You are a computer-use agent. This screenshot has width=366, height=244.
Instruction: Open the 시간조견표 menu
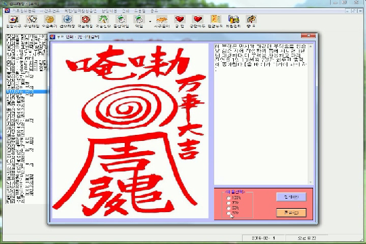(49, 11)
